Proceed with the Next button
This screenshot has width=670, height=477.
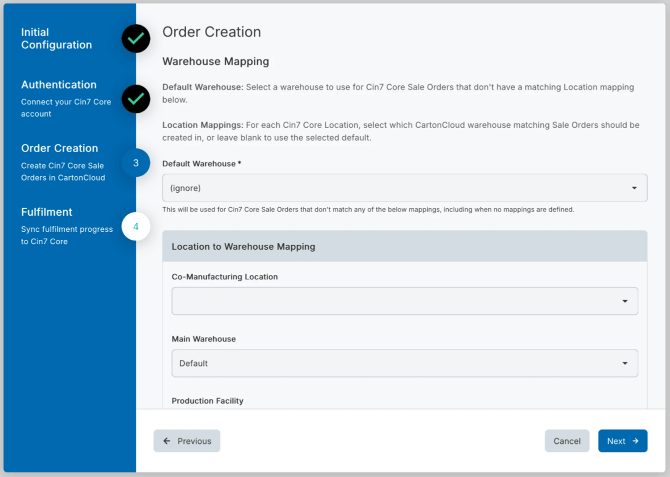coord(622,441)
